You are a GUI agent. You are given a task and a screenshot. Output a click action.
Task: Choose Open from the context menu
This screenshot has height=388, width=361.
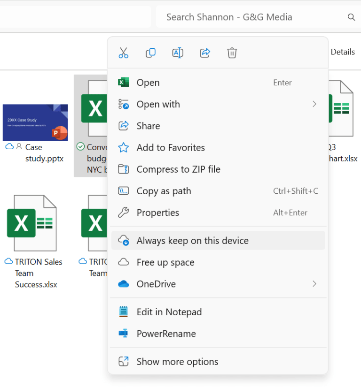click(147, 82)
